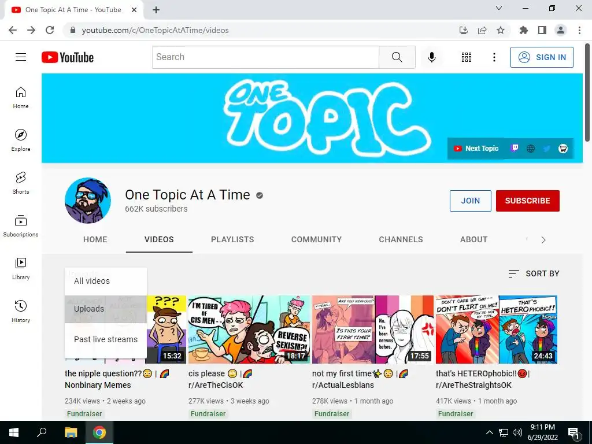
Task: Open Shorts in sidebar
Action: coord(21,183)
